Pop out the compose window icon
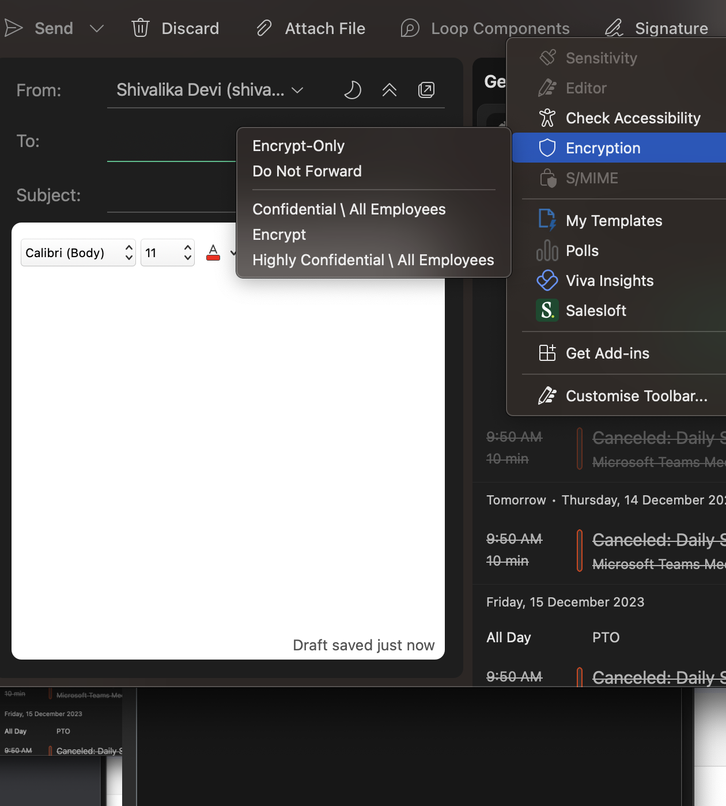Screen dimensions: 726x806 click(426, 90)
